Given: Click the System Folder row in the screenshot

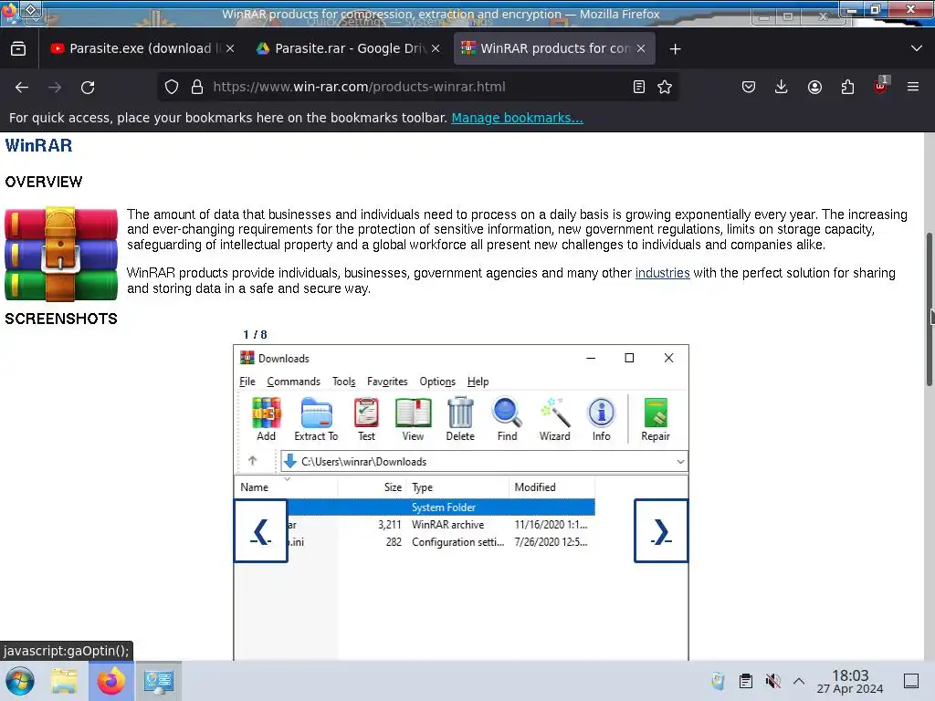Looking at the screenshot, I should pos(441,507).
